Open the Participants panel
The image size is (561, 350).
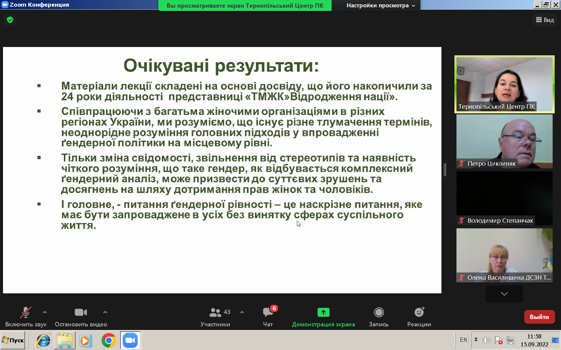coord(215,317)
